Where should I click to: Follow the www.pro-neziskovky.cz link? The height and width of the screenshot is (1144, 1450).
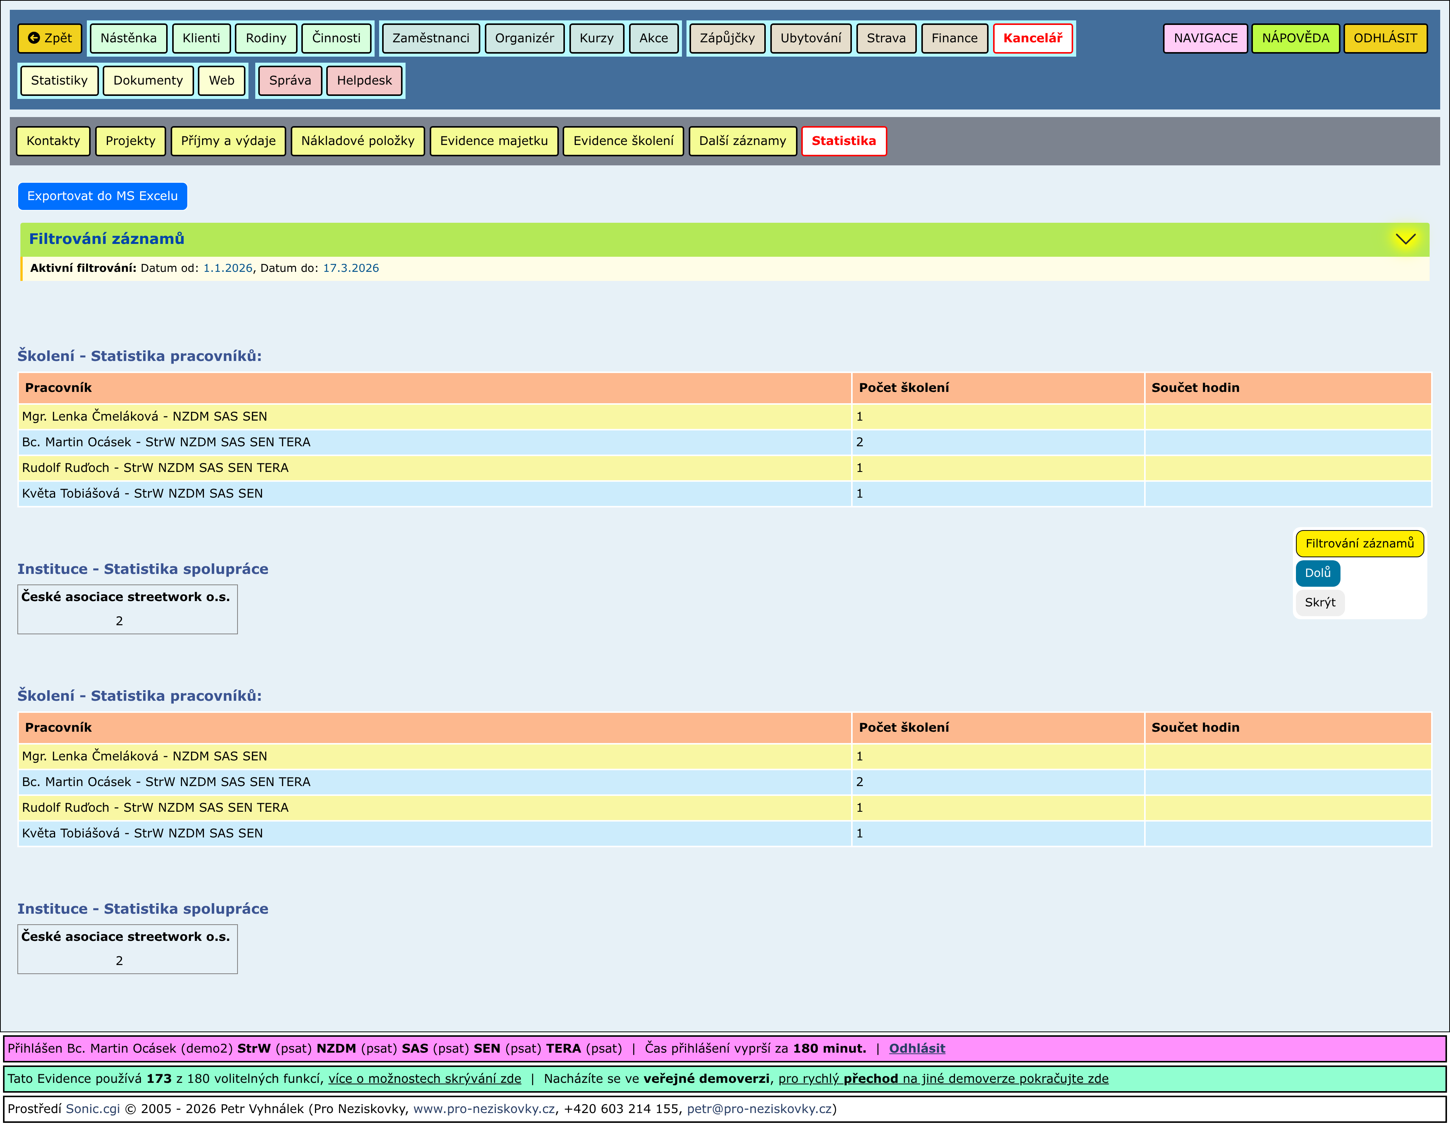click(484, 1109)
